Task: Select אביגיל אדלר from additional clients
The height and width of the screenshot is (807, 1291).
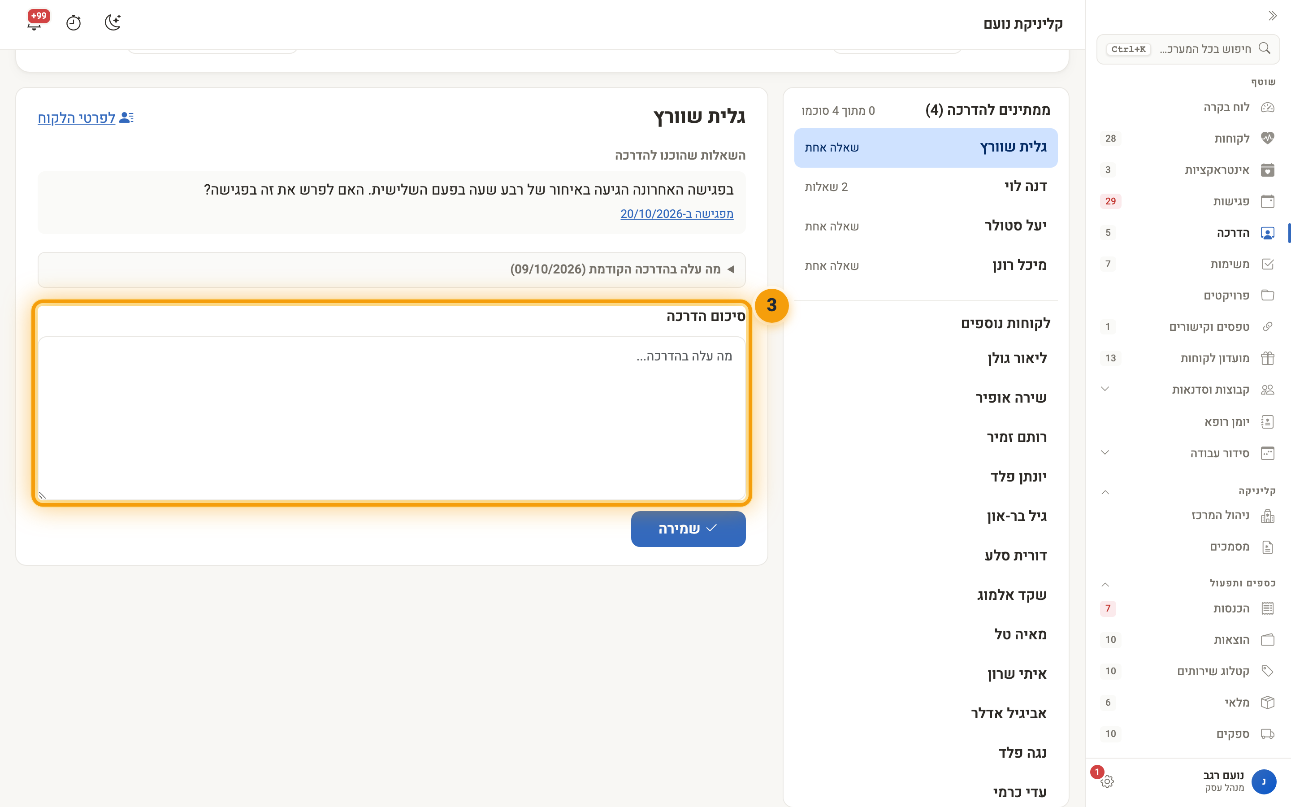Action: 926,714
